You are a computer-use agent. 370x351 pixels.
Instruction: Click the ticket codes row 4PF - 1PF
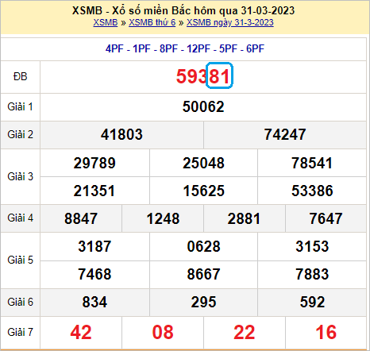(185, 48)
